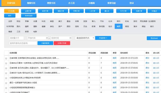
Task: Pick the 历史 category
Action: [85, 26]
